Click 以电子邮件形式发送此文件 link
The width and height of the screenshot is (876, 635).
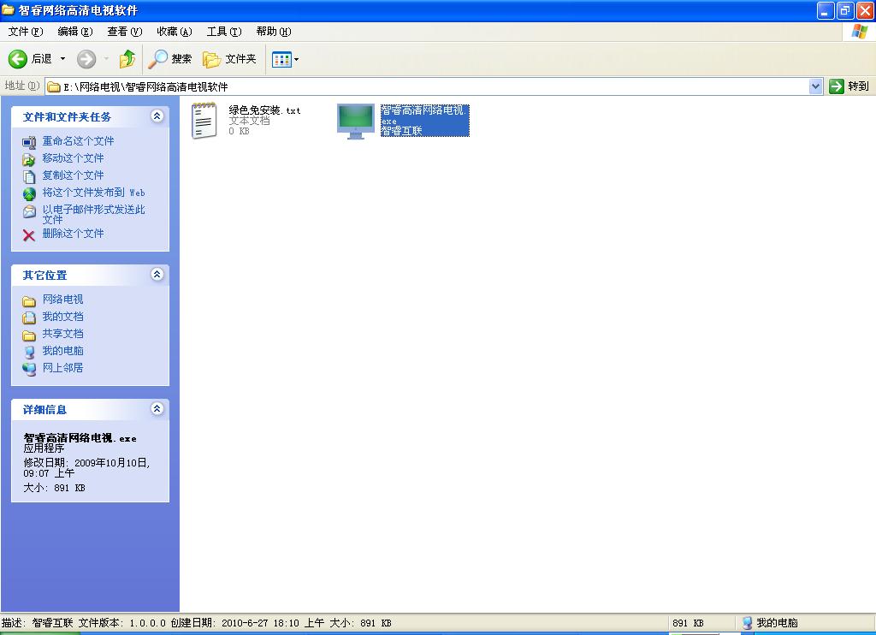(94, 214)
